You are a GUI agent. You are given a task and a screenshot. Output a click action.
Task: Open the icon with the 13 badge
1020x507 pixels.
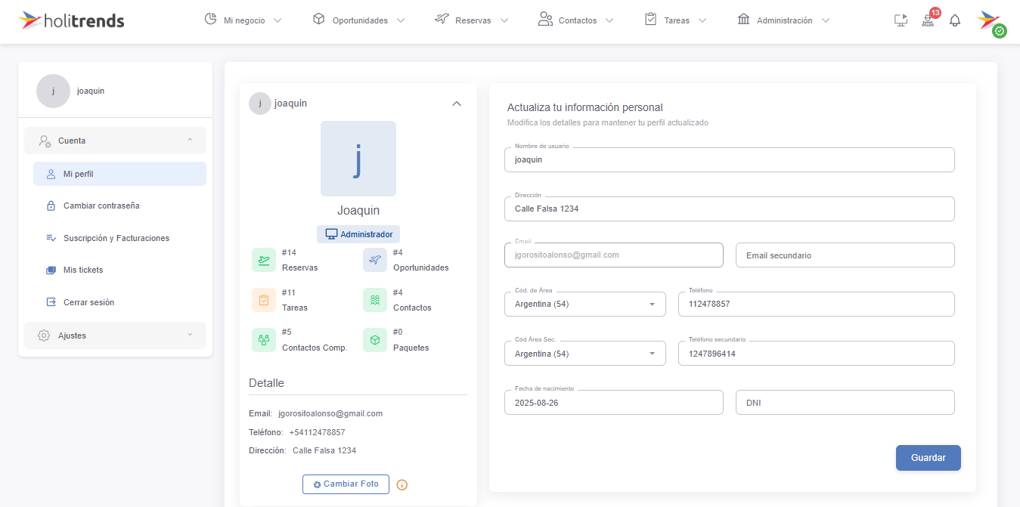click(x=928, y=20)
